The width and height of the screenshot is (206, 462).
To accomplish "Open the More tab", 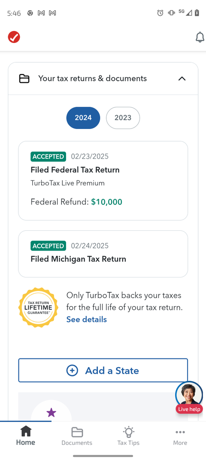I will coord(180,437).
